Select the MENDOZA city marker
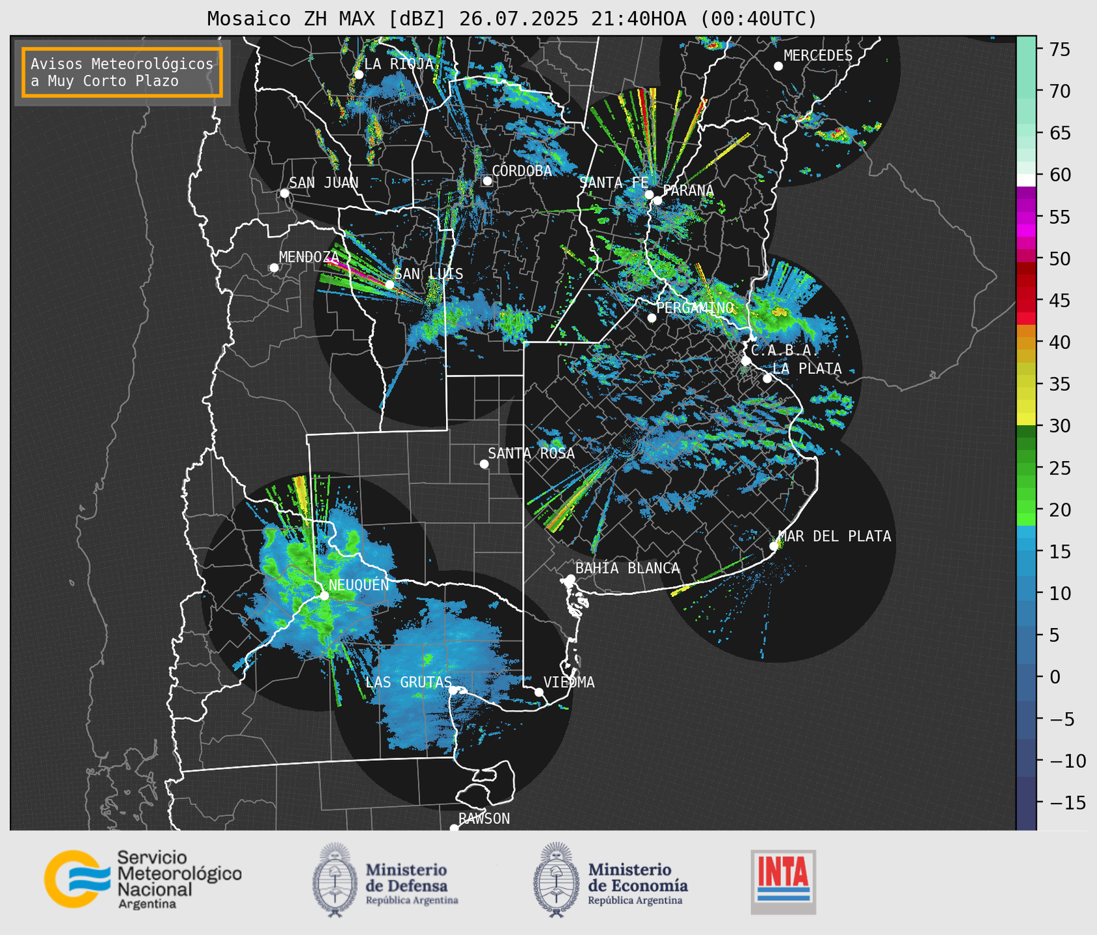Viewport: 1097px width, 935px height. click(274, 268)
